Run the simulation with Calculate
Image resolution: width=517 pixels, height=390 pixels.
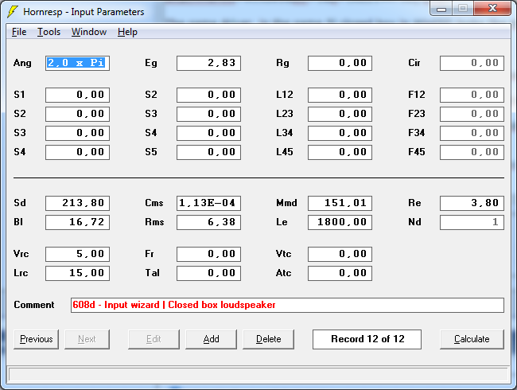(x=472, y=339)
